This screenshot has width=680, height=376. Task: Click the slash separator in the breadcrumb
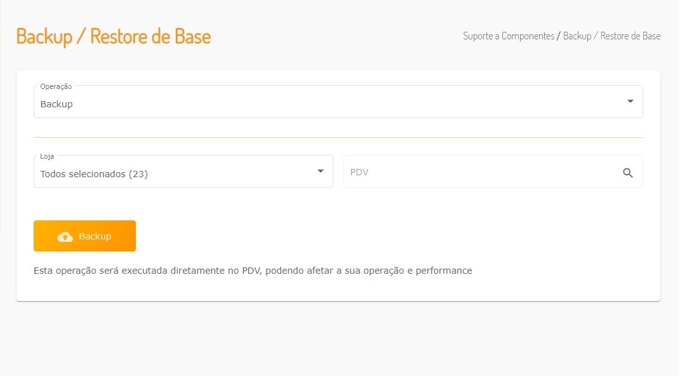pos(559,36)
